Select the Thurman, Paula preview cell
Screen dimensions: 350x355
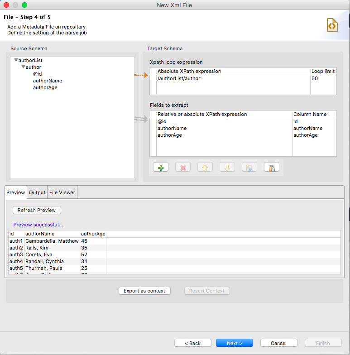(52, 268)
